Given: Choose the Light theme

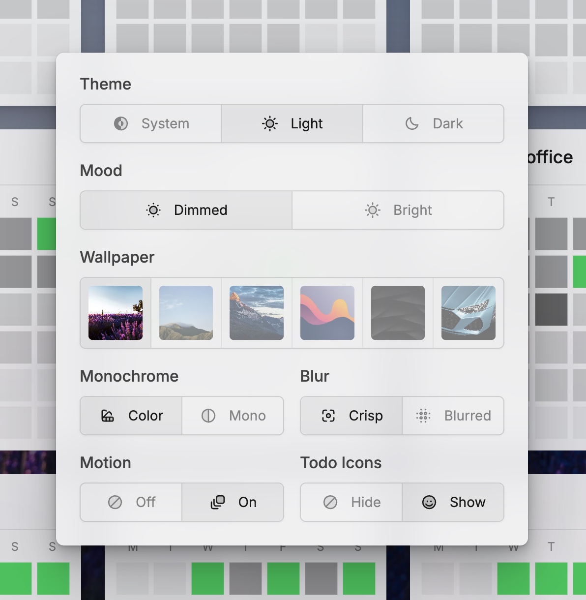Looking at the screenshot, I should [x=292, y=123].
